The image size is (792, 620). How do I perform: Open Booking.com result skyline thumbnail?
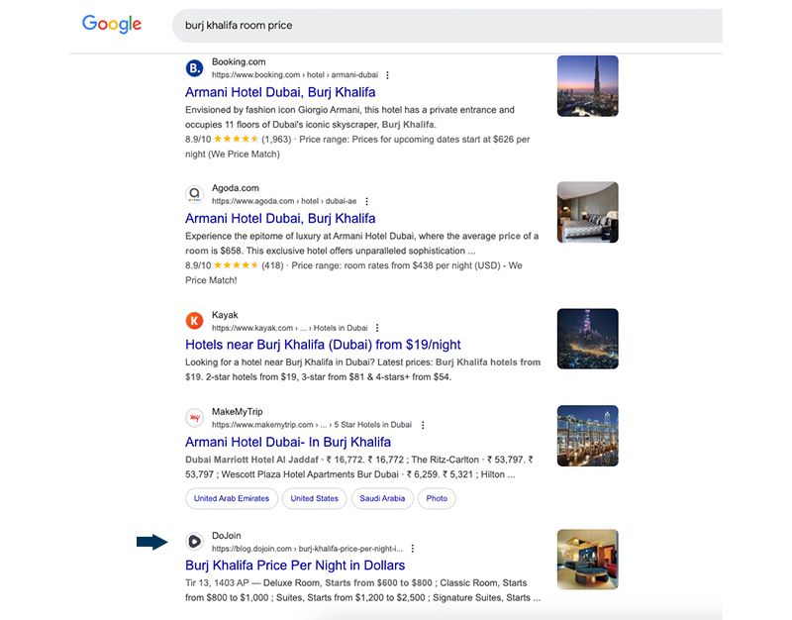(587, 86)
